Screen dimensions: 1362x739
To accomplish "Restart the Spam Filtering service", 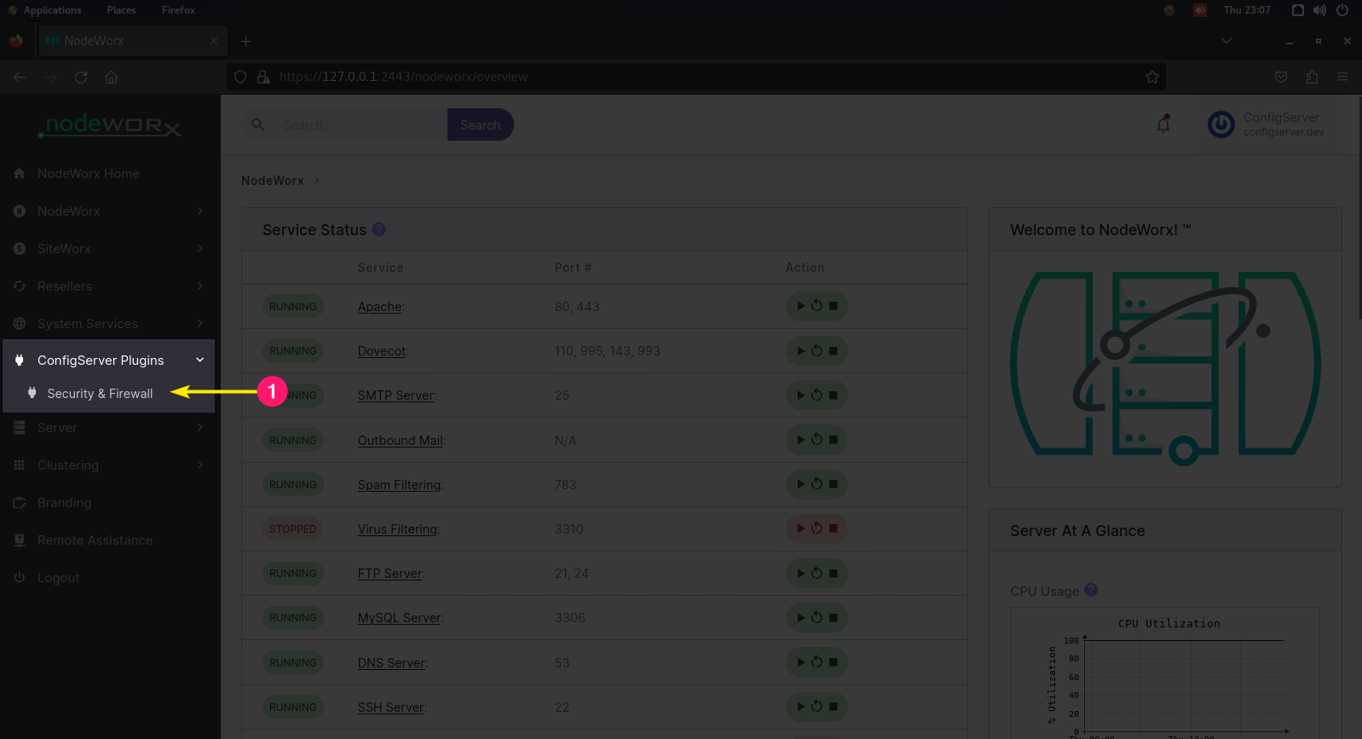I will pyautogui.click(x=817, y=484).
